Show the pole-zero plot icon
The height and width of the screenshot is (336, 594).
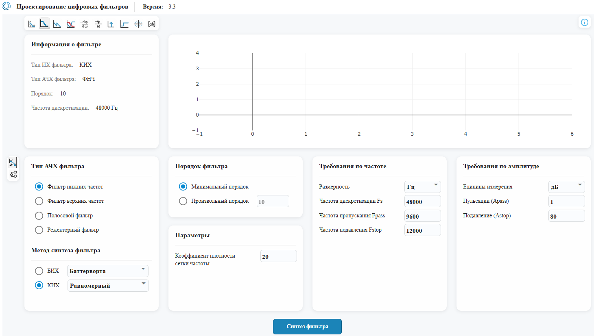coord(138,24)
